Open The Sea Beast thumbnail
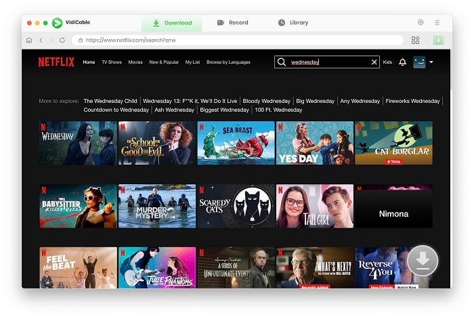The image size is (474, 317). tap(236, 143)
